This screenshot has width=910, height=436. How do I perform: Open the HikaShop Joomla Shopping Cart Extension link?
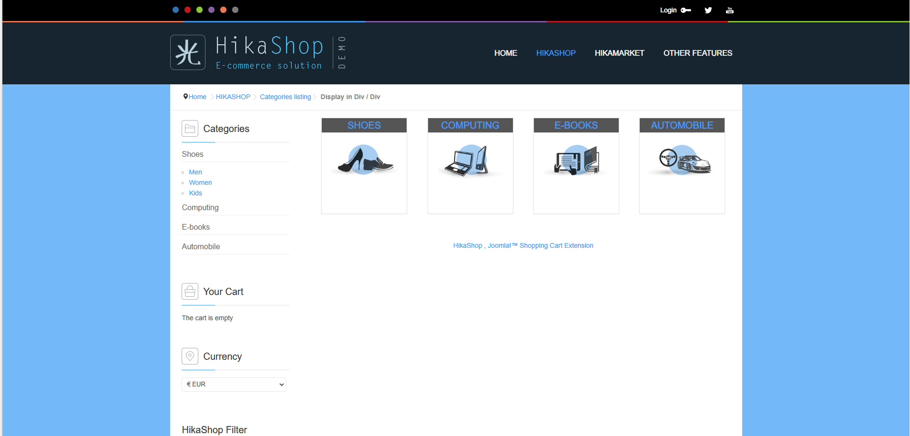523,245
